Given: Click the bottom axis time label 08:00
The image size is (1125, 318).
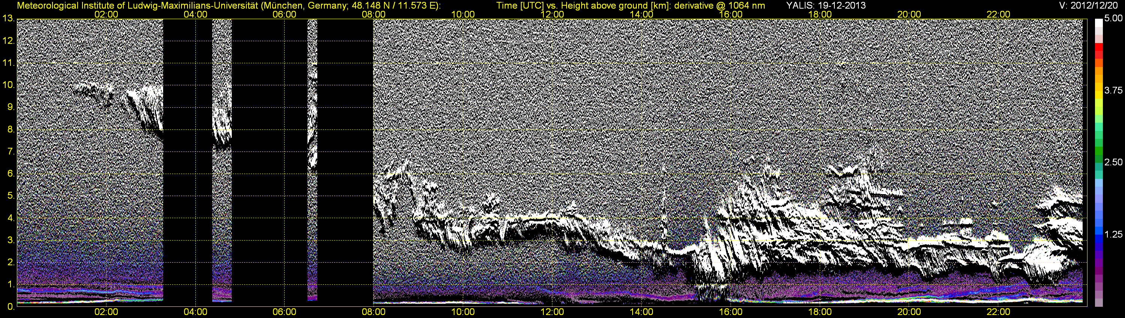Looking at the screenshot, I should [373, 312].
